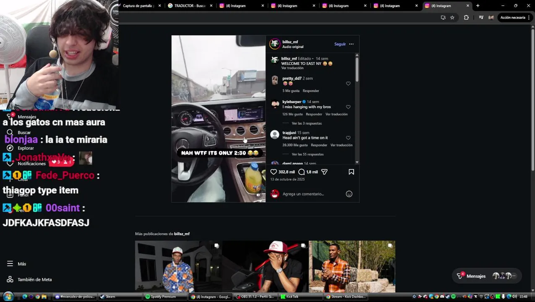Image resolution: width=535 pixels, height=302 pixels.
Task: Share the post via paper plane icon
Action: [x=324, y=172]
